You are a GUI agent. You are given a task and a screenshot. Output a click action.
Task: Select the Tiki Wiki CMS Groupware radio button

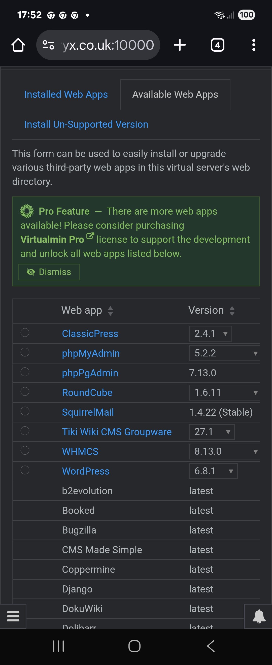[25, 430]
